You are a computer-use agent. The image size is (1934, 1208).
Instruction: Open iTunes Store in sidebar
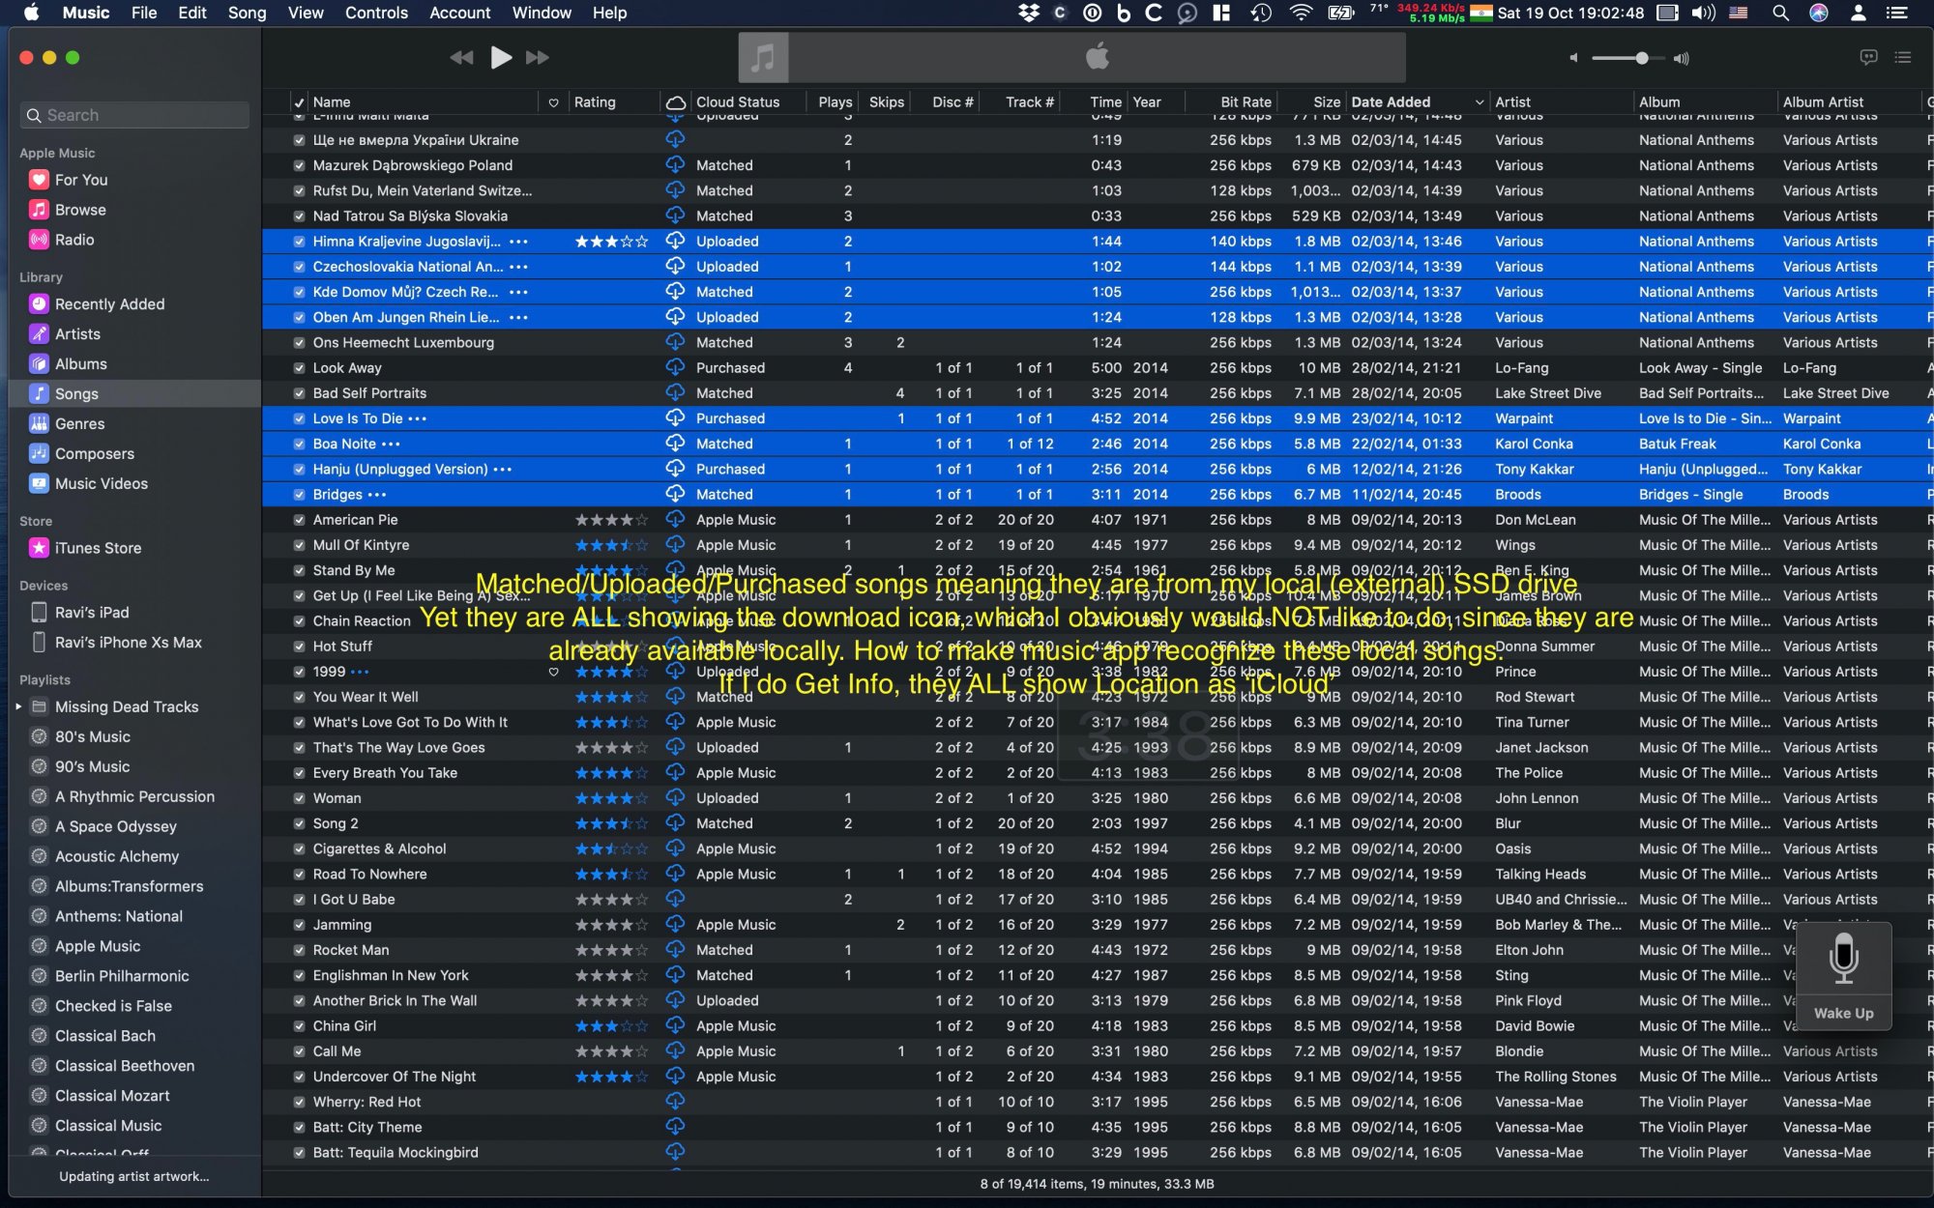tap(98, 548)
